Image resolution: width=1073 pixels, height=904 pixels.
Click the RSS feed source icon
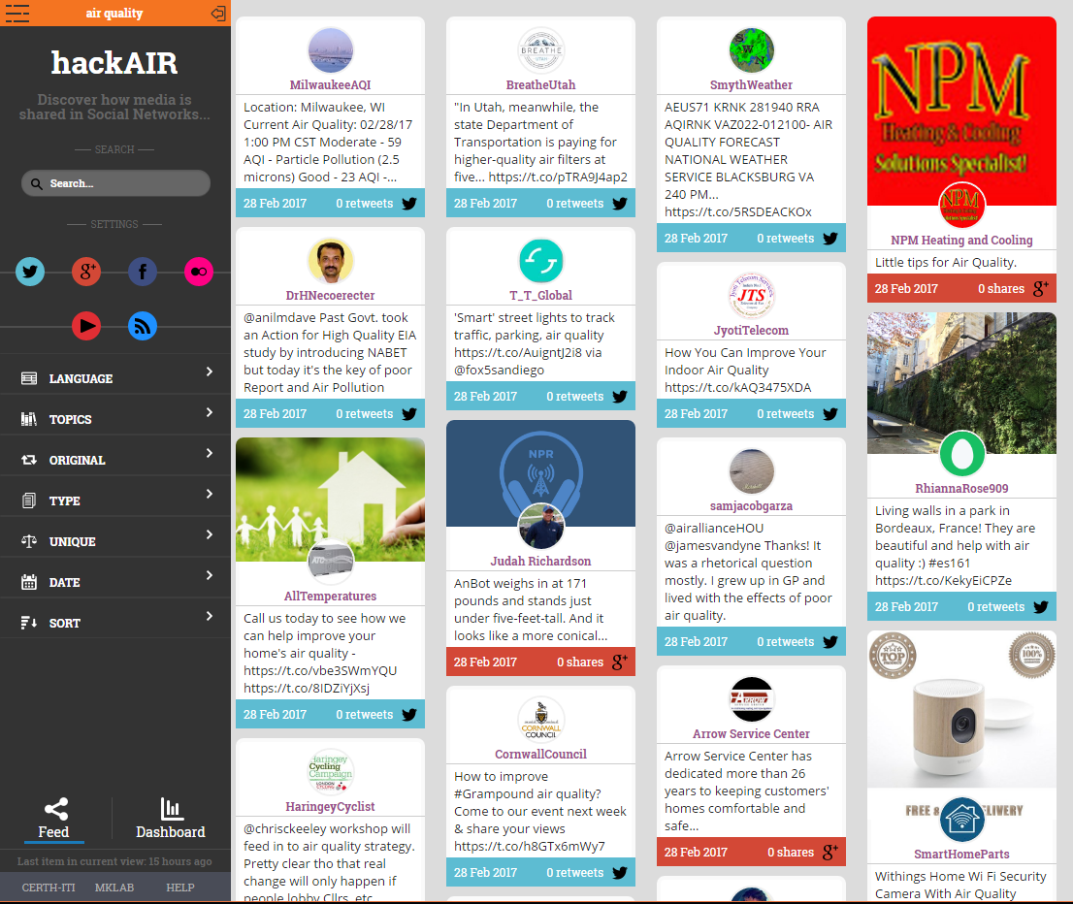143,327
